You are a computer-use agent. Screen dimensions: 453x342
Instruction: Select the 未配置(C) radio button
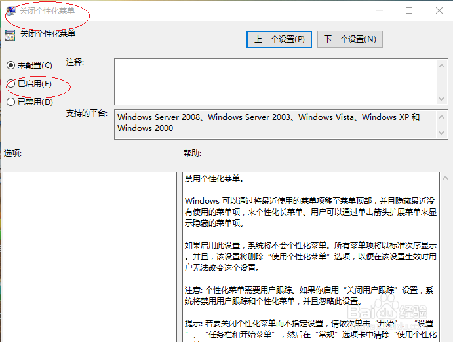pyautogui.click(x=10, y=66)
